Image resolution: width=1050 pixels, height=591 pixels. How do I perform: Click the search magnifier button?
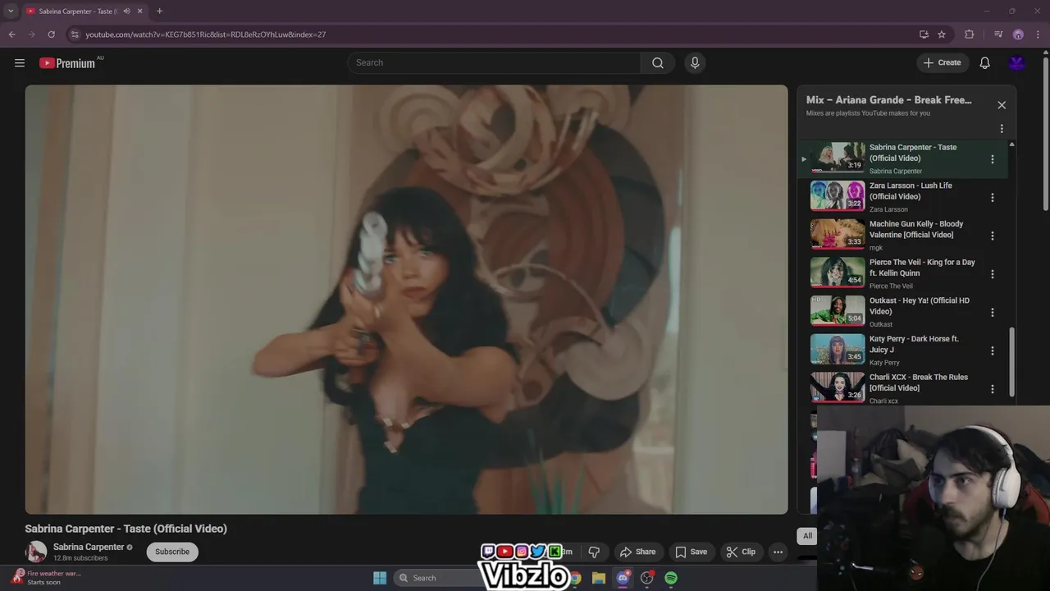pyautogui.click(x=658, y=63)
